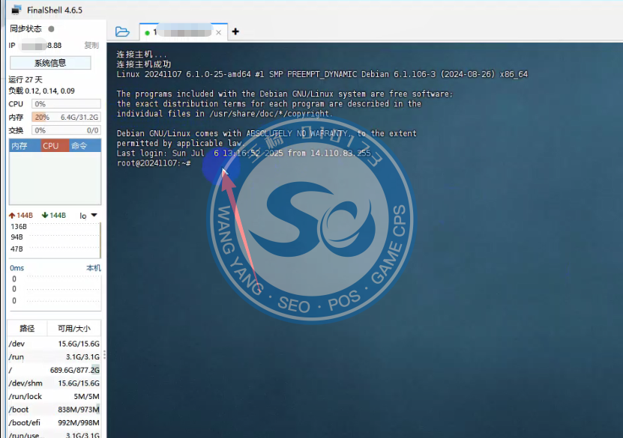The image size is (623, 438).
Task: Add a new tab with plus icon
Action: [235, 32]
